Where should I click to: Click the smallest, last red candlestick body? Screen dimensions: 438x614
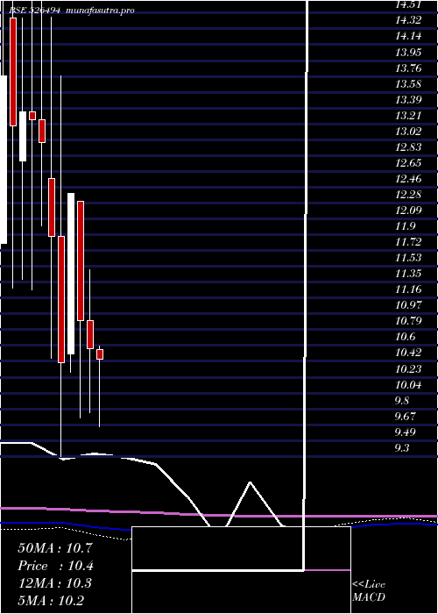click(x=100, y=354)
